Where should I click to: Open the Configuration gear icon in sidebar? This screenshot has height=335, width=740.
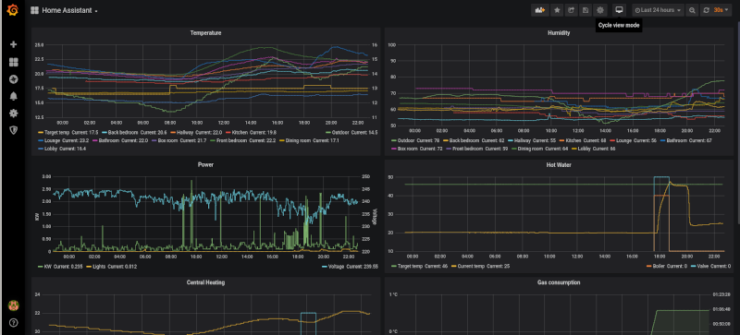tap(14, 114)
